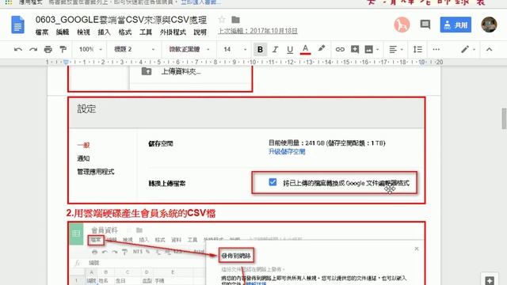This screenshot has height=285, width=507.
Task: Click the 儲存空間 label
Action: point(161,144)
